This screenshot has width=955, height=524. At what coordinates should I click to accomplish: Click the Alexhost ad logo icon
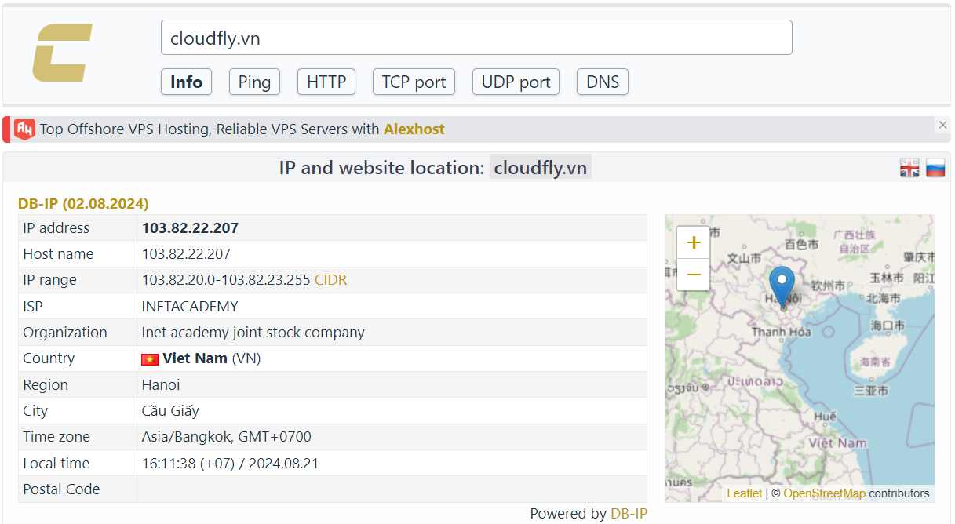click(x=25, y=129)
